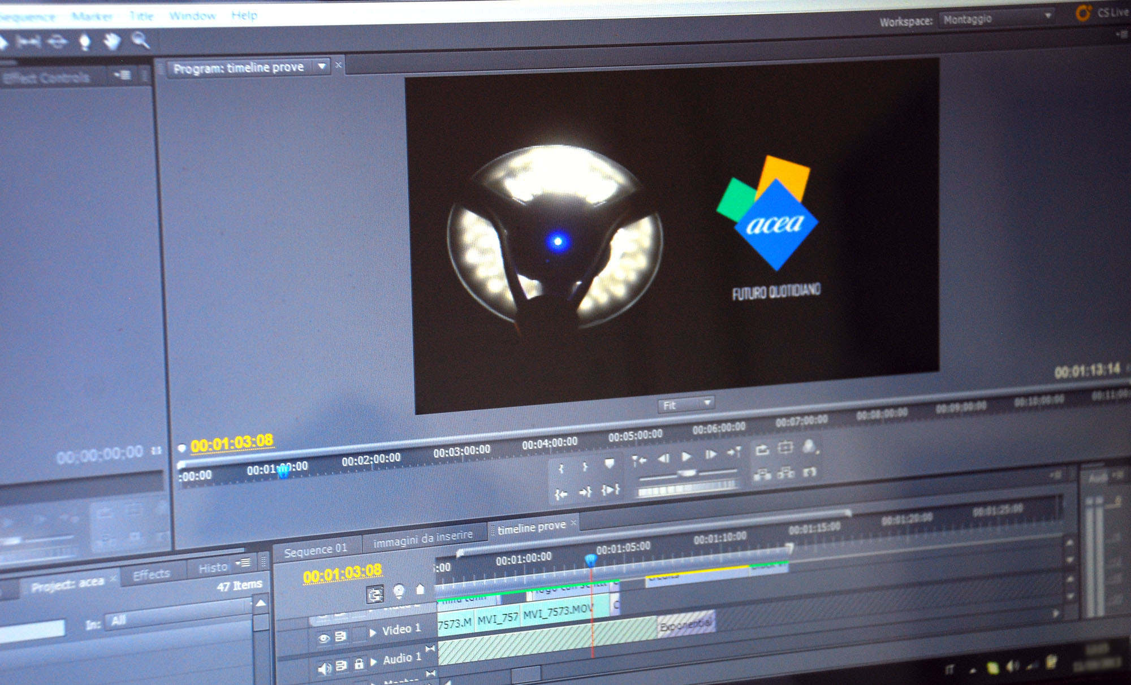This screenshot has height=685, width=1131.
Task: Open the Help menu
Action: tap(244, 15)
